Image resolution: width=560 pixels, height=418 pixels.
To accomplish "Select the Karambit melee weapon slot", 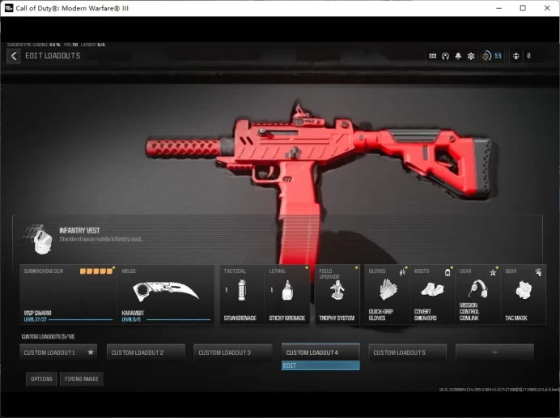I will pos(166,294).
